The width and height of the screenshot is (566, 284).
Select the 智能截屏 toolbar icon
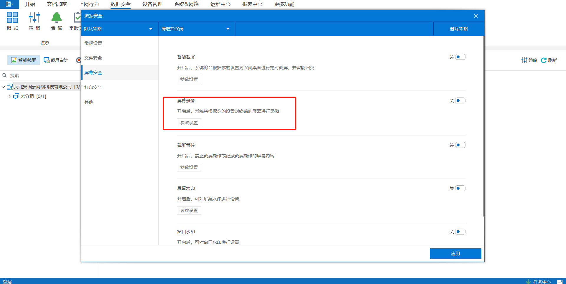[x=14, y=60]
